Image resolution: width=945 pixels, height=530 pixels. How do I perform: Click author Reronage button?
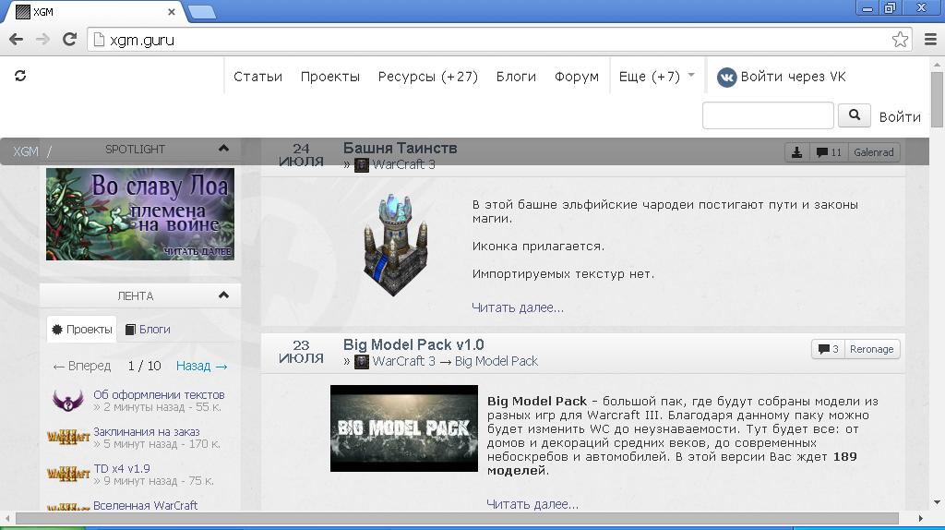click(872, 349)
